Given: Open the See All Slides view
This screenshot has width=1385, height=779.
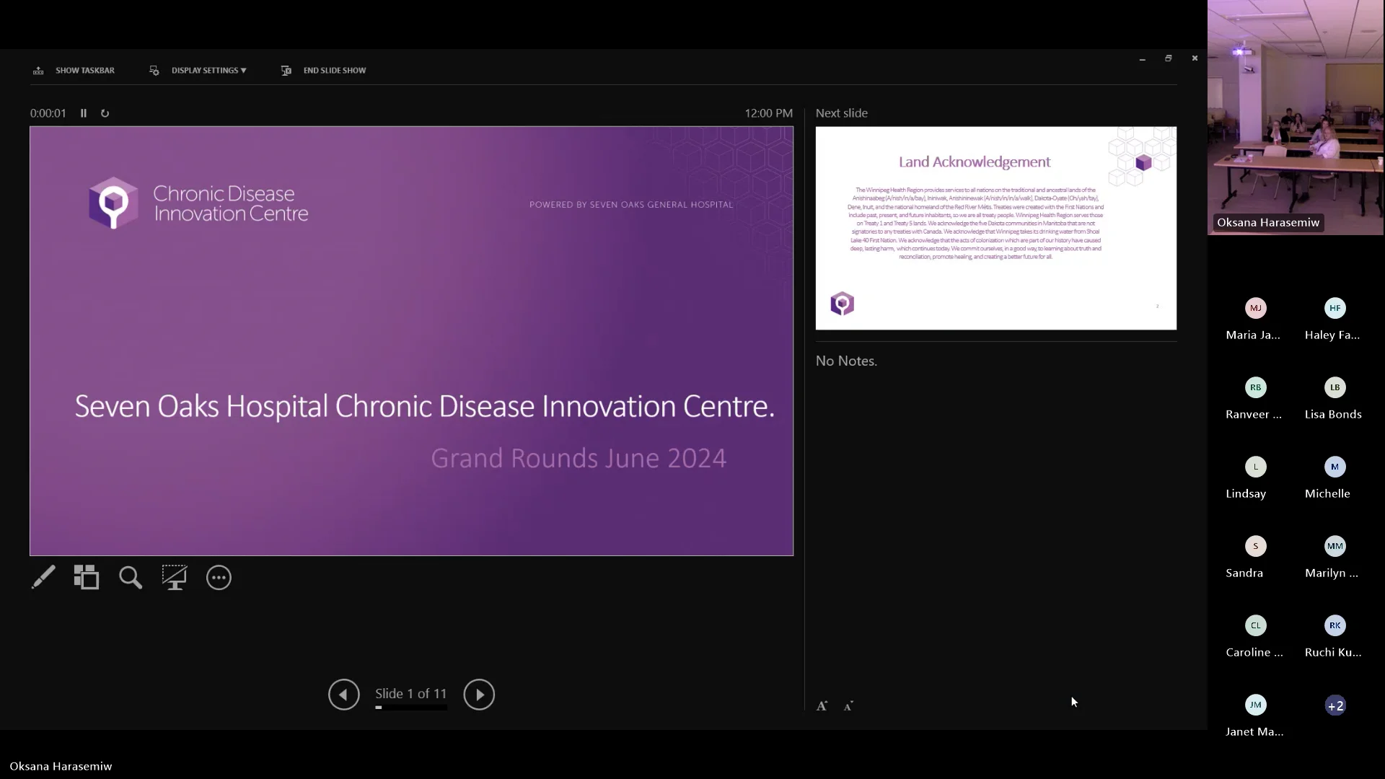Looking at the screenshot, I should (x=87, y=578).
